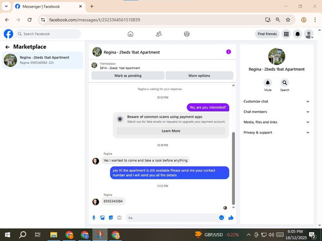Screen dimensions: 322x241
Task: Click the voice clip microphone icon
Action: 94,218
